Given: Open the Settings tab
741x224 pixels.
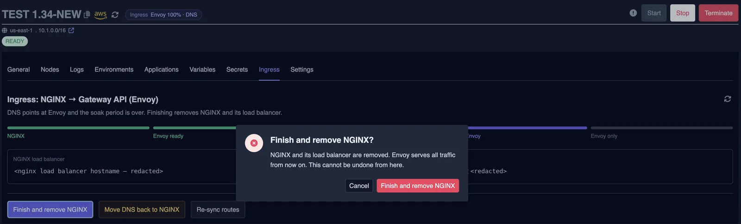Looking at the screenshot, I should pos(302,69).
